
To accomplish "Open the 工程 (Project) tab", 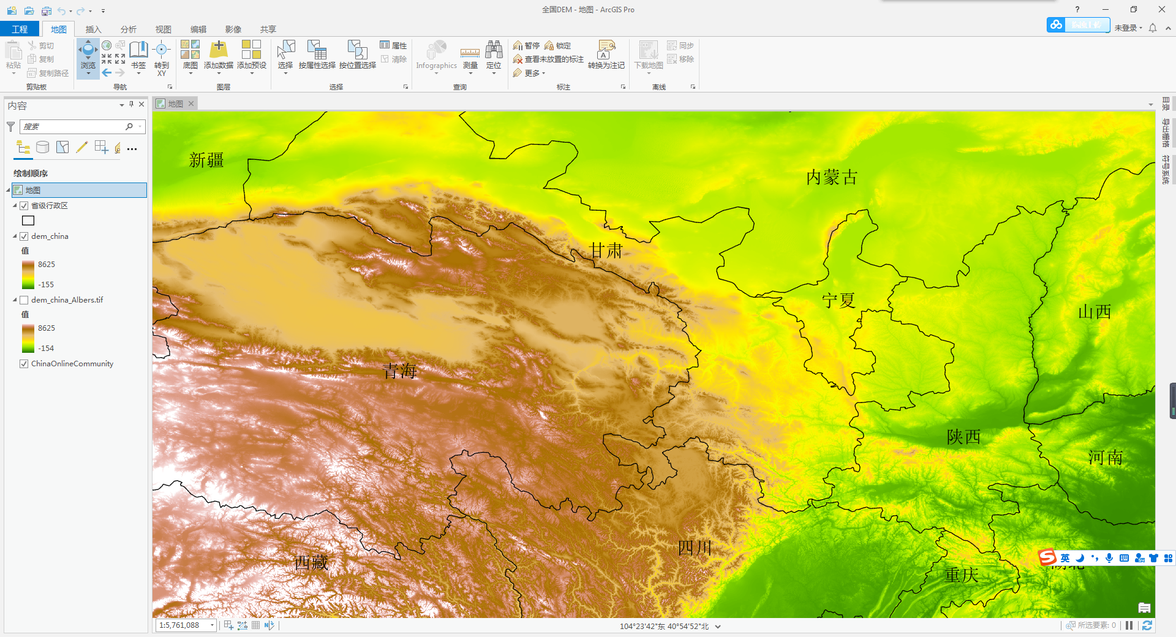I will tap(20, 29).
